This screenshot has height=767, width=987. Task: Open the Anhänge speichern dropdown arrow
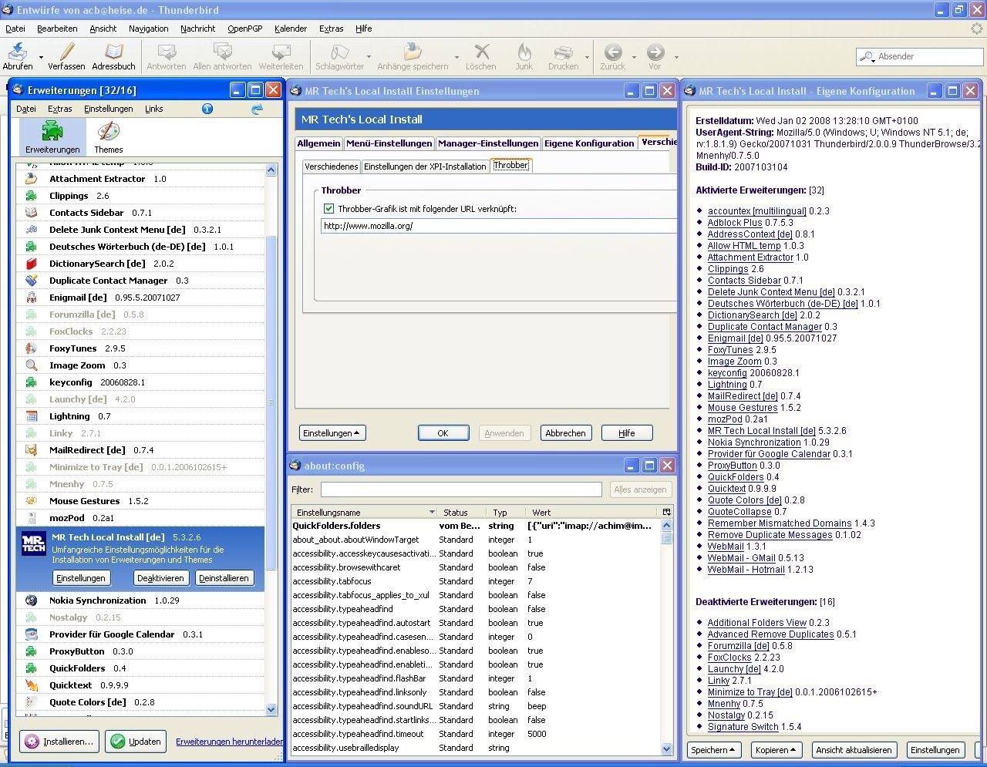coord(456,56)
